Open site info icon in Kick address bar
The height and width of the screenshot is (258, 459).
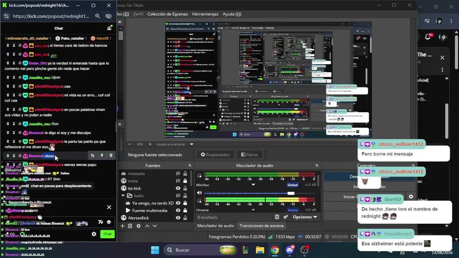(6, 16)
